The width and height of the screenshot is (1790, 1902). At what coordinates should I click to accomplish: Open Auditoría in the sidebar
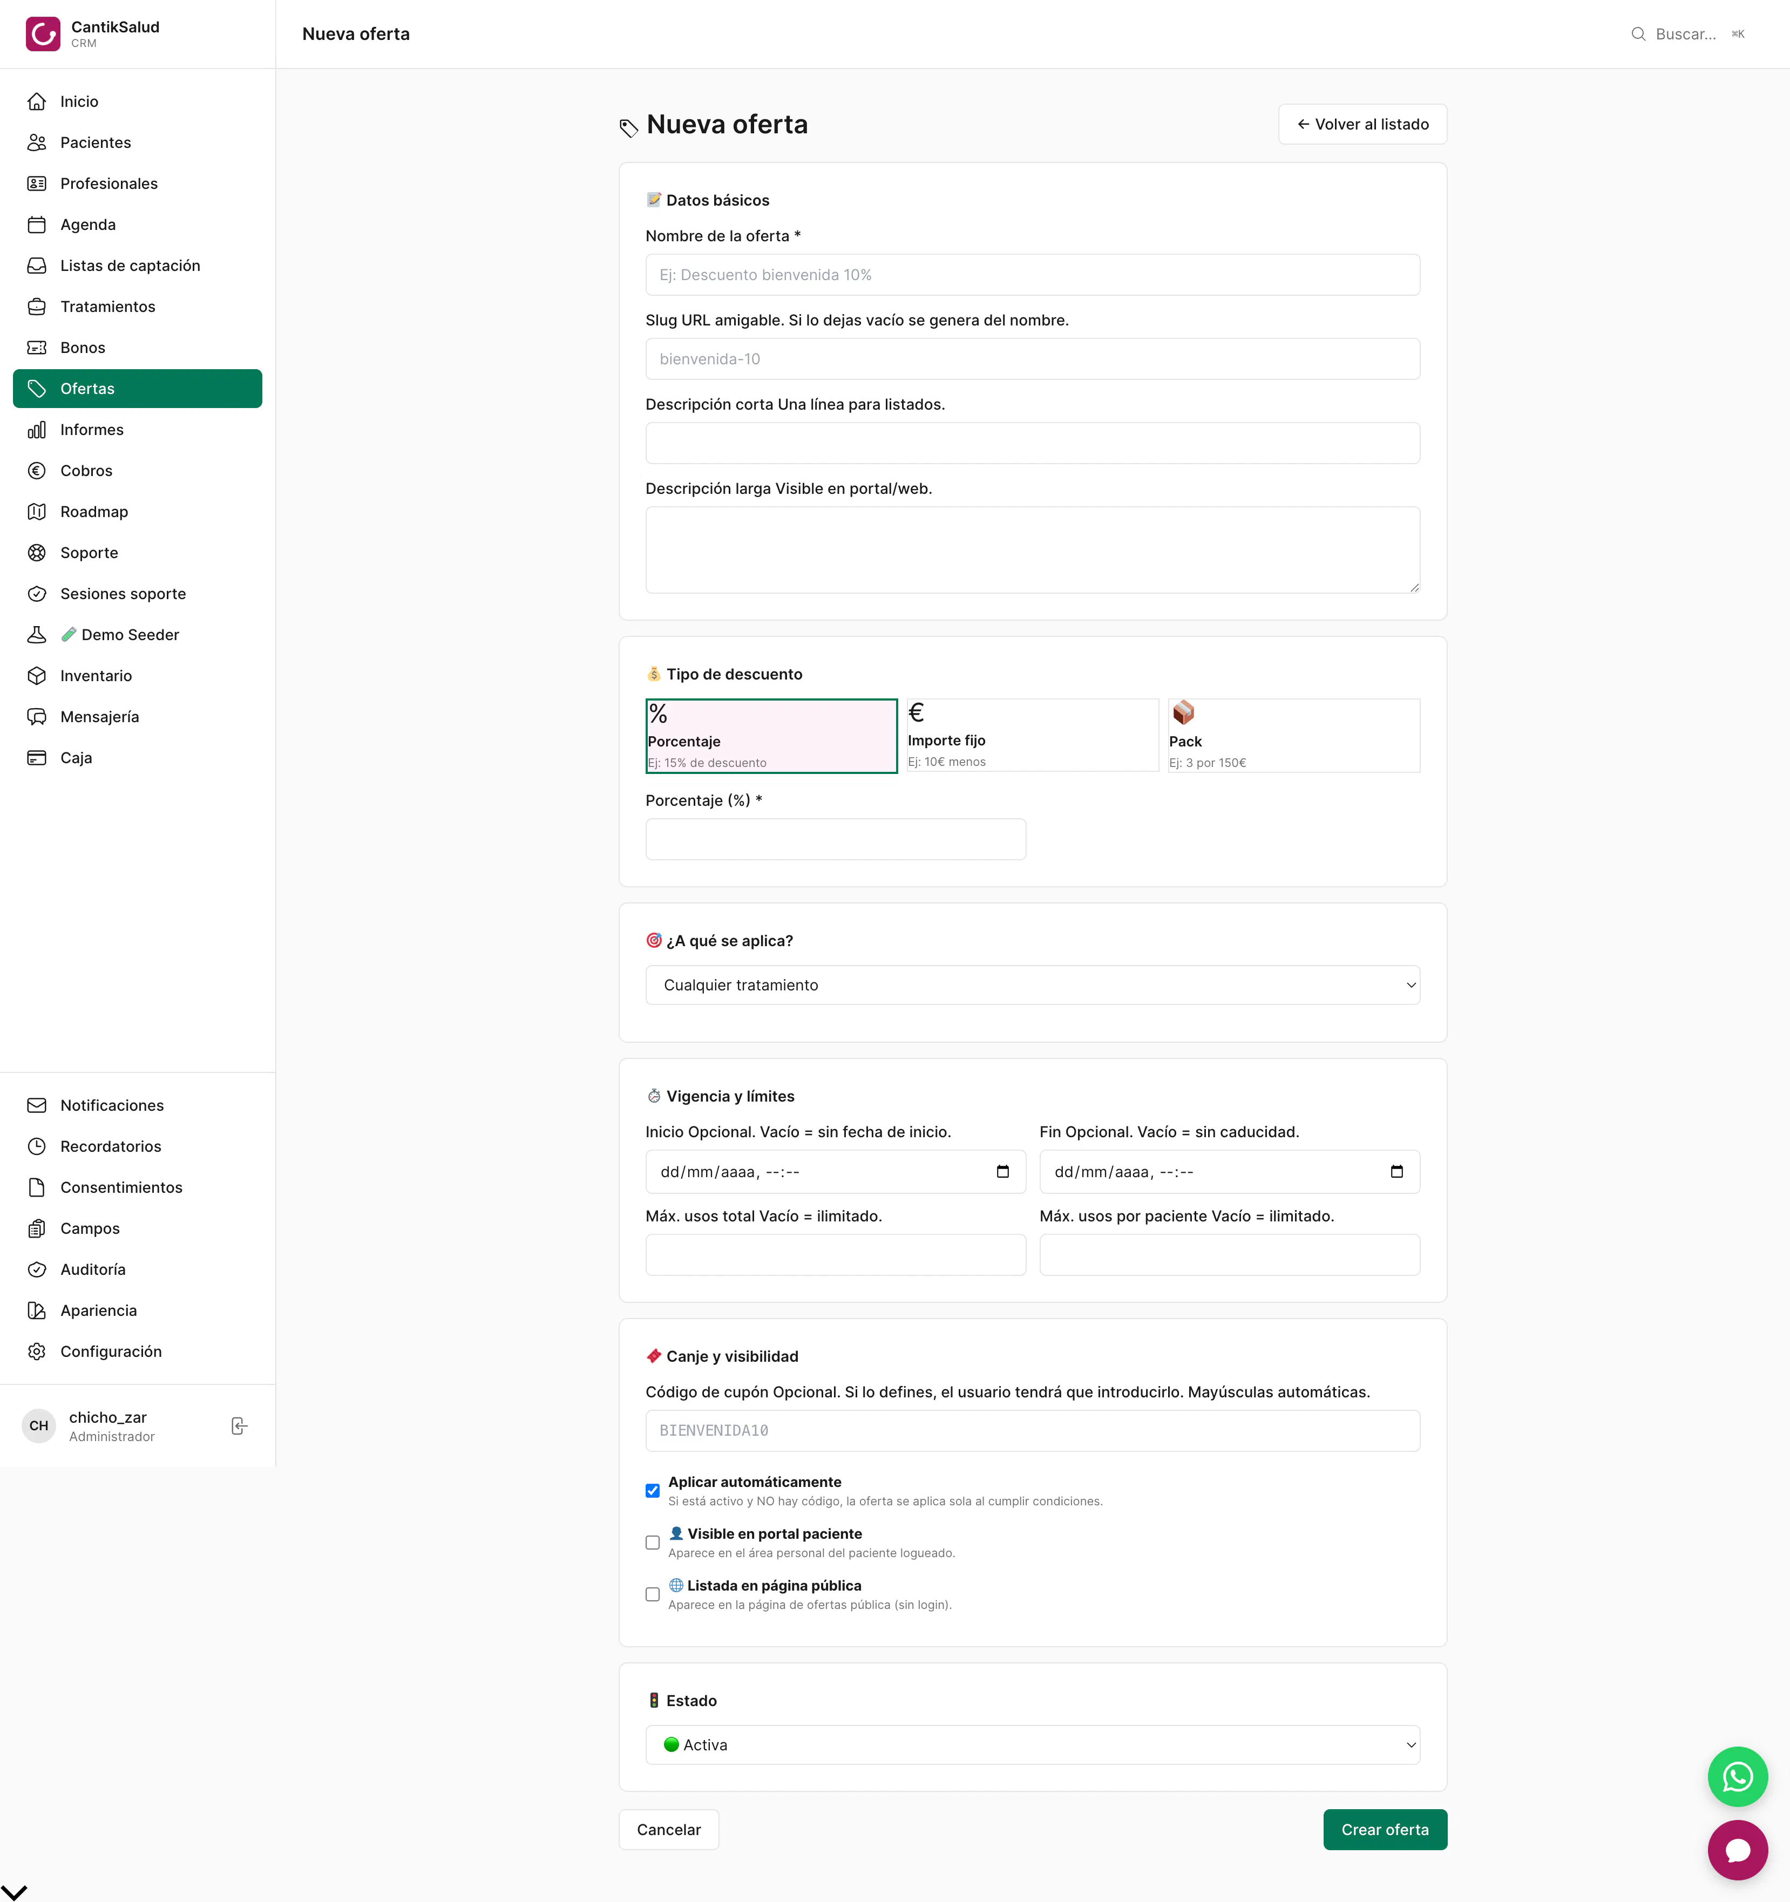point(137,1269)
